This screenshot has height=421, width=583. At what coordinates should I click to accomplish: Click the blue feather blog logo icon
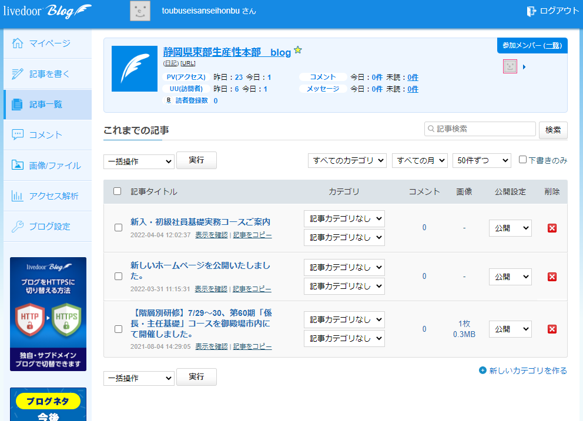point(135,69)
